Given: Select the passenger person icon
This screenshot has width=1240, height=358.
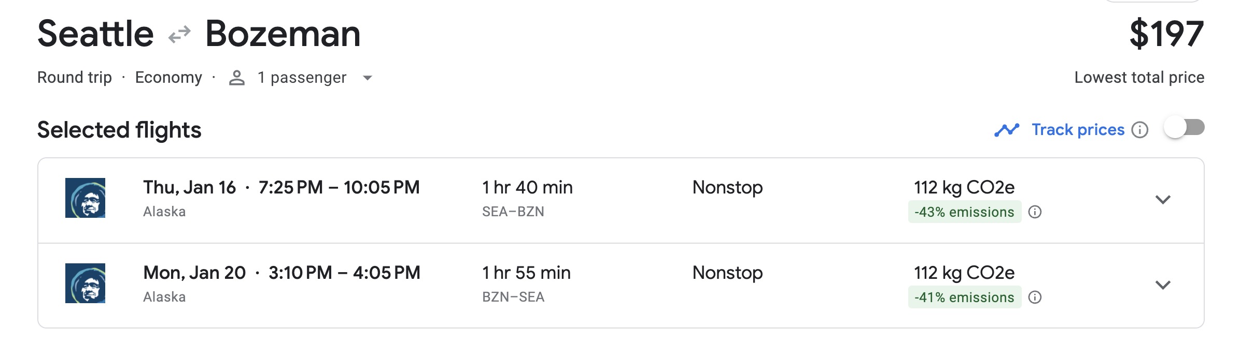Looking at the screenshot, I should point(237,78).
